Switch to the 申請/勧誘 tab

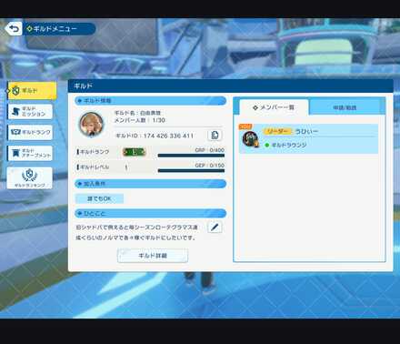[x=345, y=107]
